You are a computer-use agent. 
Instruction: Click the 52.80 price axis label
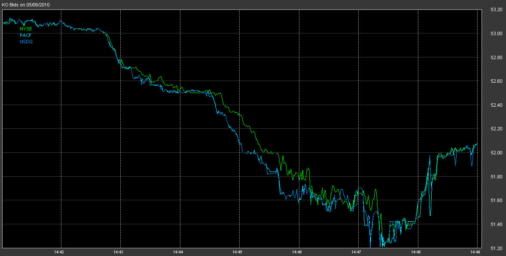tap(496, 57)
